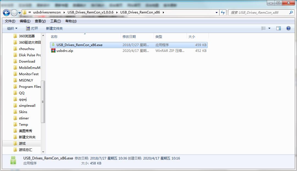Screen dimensions: 297x171
Task: Click the simplewall folder icon in tree
Action: tap(15, 106)
